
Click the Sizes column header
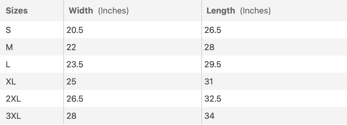click(17, 11)
